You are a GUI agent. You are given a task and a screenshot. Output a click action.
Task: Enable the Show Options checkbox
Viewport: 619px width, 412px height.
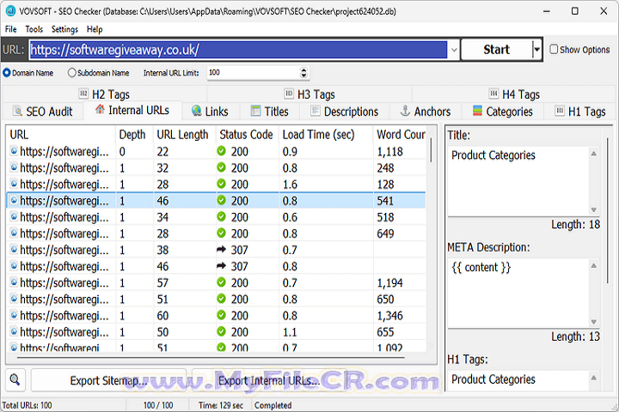click(554, 49)
